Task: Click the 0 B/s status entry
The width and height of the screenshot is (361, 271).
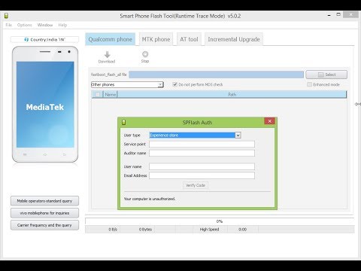Action: coord(113,230)
